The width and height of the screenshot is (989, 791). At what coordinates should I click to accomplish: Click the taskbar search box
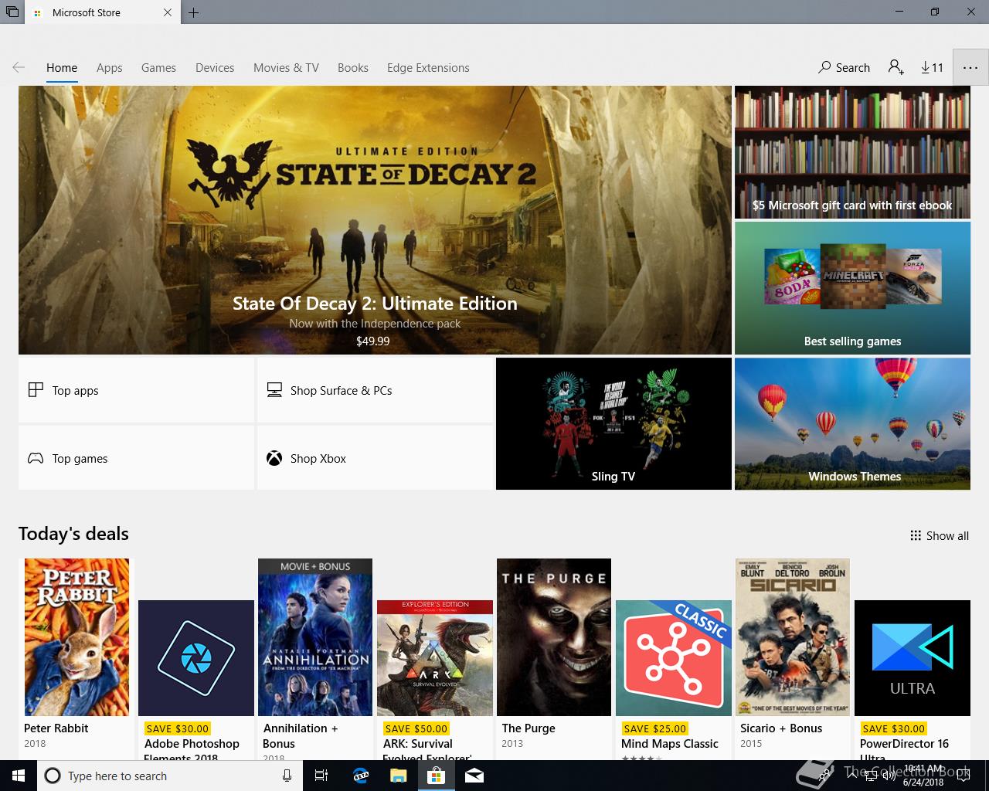tap(170, 776)
